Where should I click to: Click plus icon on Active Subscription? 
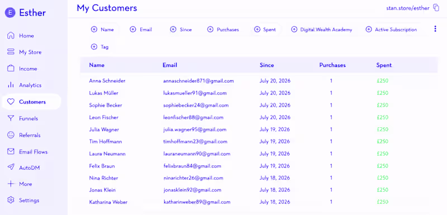369,30
